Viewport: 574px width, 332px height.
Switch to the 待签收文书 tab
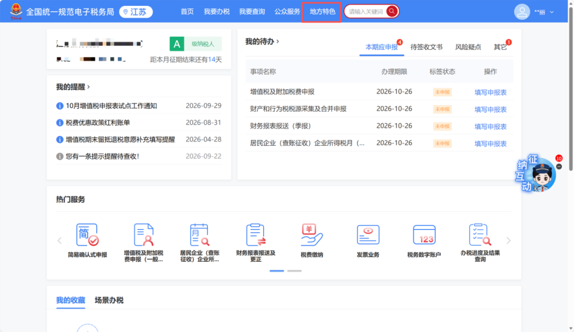point(426,47)
